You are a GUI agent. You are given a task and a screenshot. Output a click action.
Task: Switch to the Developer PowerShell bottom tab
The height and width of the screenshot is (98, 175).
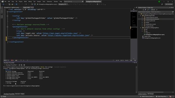coord(9,94)
